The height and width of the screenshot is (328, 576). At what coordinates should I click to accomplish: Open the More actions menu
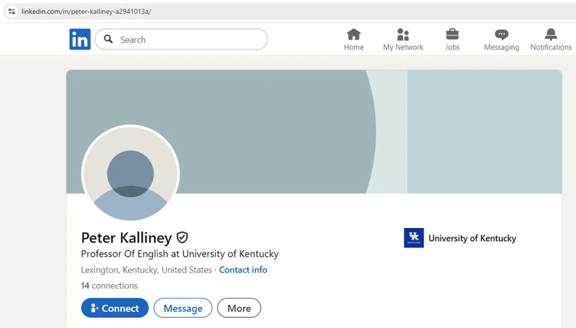point(239,308)
